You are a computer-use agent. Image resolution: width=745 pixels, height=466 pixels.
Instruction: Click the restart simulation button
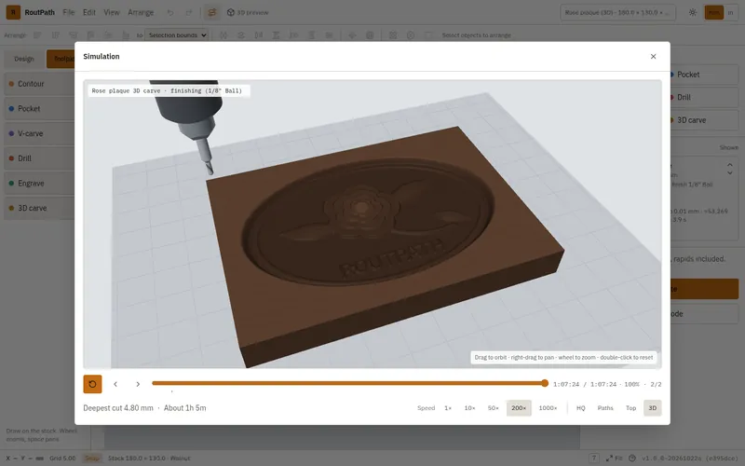pyautogui.click(x=92, y=384)
